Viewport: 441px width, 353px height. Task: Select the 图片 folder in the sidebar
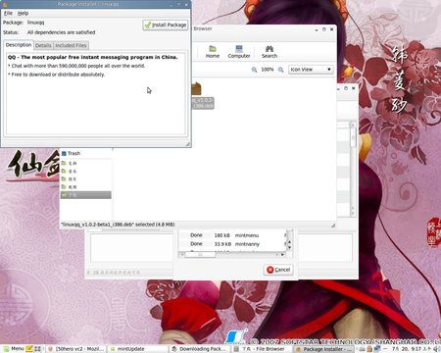[x=70, y=179]
